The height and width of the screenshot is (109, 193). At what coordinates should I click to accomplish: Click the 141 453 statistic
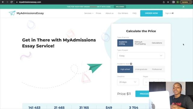click(x=34, y=107)
